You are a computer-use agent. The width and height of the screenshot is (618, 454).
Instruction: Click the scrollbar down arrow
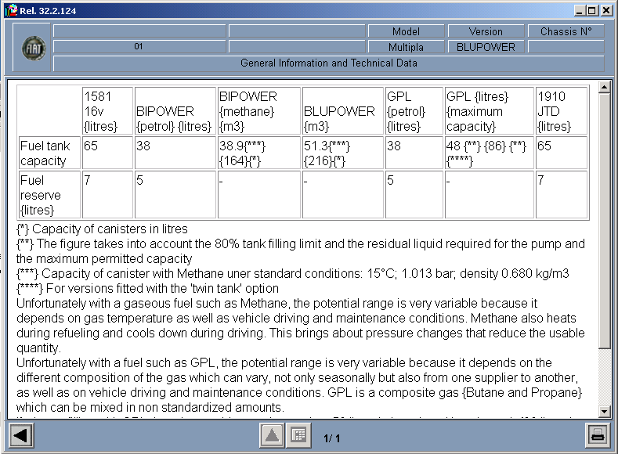[604, 412]
